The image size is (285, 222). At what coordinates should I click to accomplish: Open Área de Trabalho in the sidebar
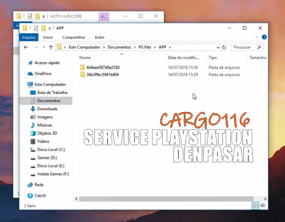pyautogui.click(x=52, y=92)
